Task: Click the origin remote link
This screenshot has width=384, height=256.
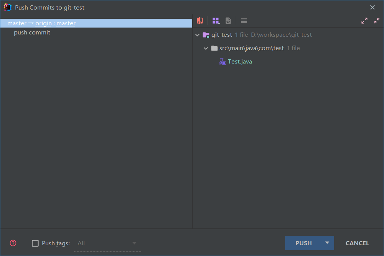Action: [43, 23]
